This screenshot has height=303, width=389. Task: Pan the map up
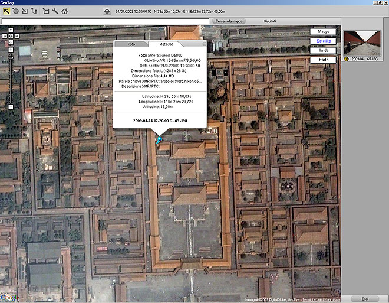point(11,30)
